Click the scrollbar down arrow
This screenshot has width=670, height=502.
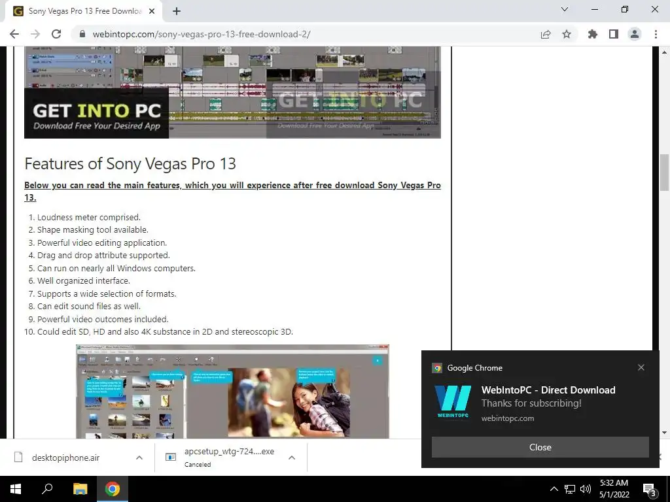coord(664,433)
